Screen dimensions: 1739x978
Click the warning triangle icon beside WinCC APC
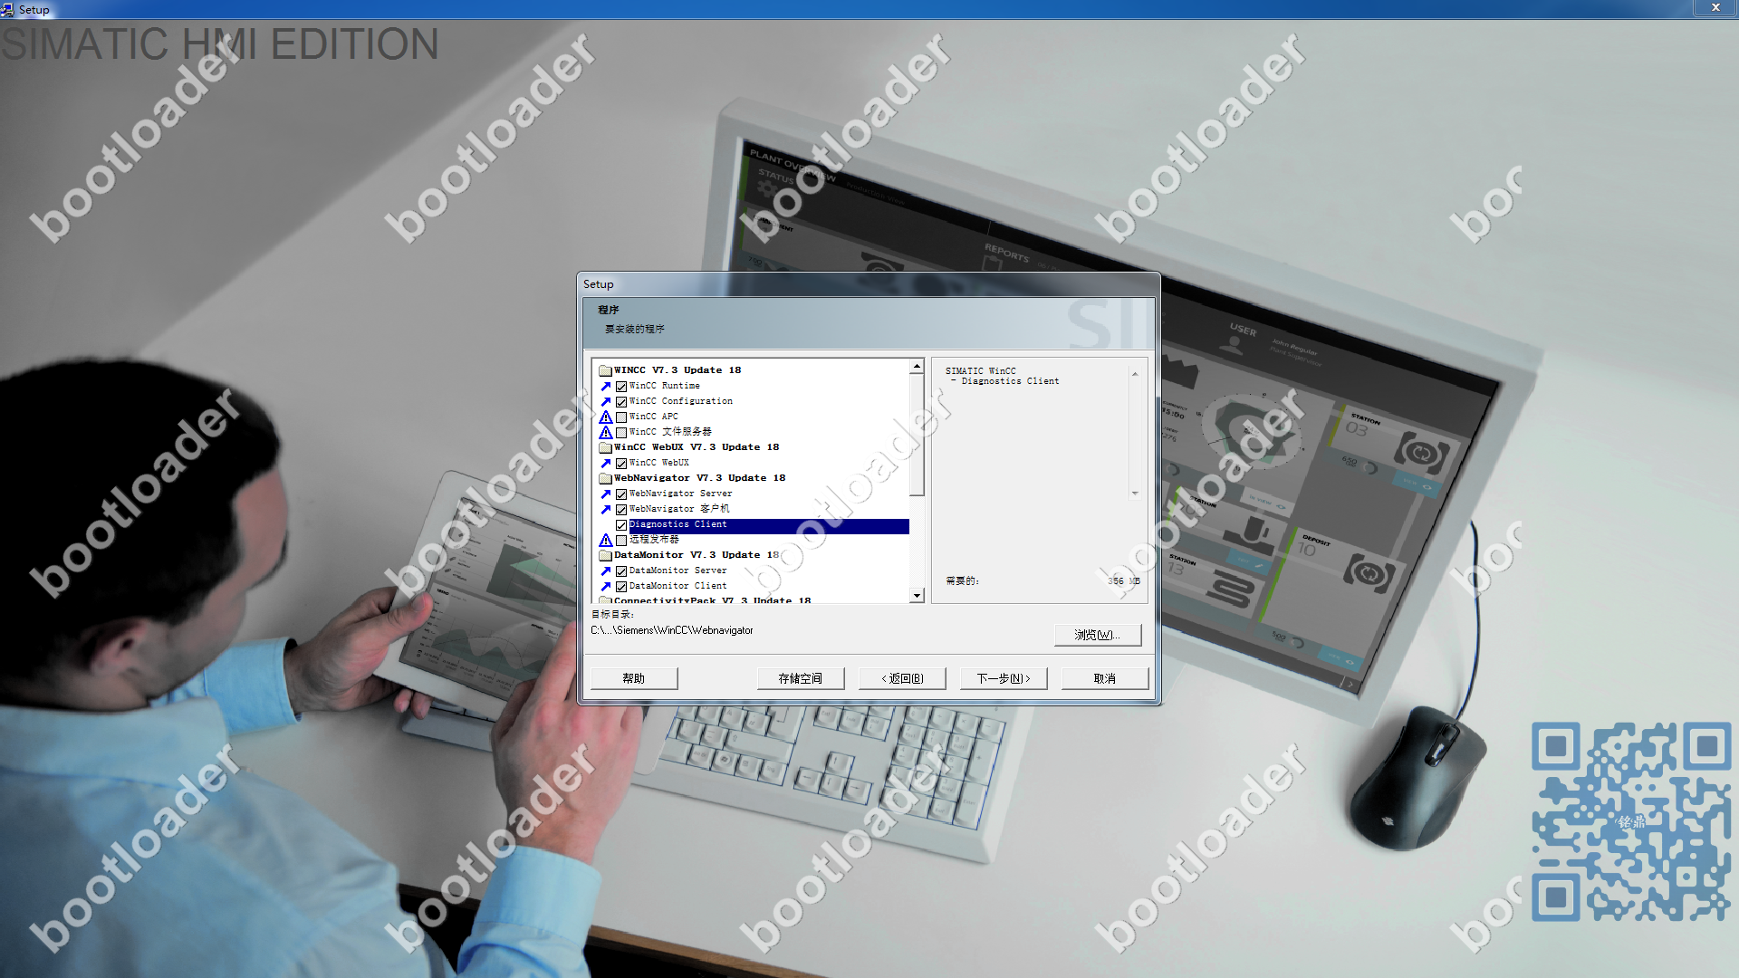pos(606,417)
